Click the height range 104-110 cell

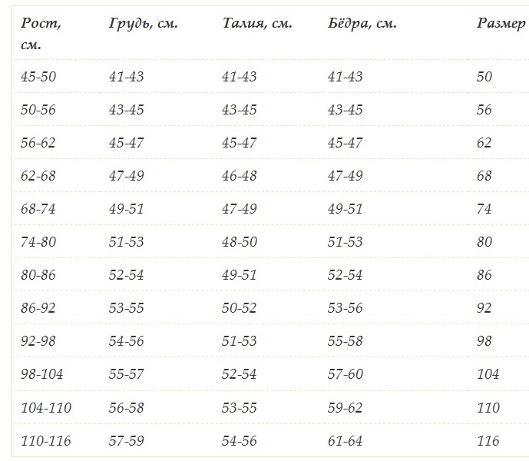tap(46, 408)
